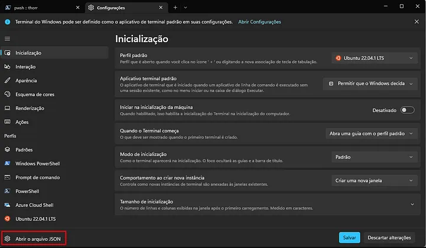Image resolution: width=426 pixels, height=248 pixels.
Task: Click the Esquema de cores palette icon
Action: coord(7,94)
